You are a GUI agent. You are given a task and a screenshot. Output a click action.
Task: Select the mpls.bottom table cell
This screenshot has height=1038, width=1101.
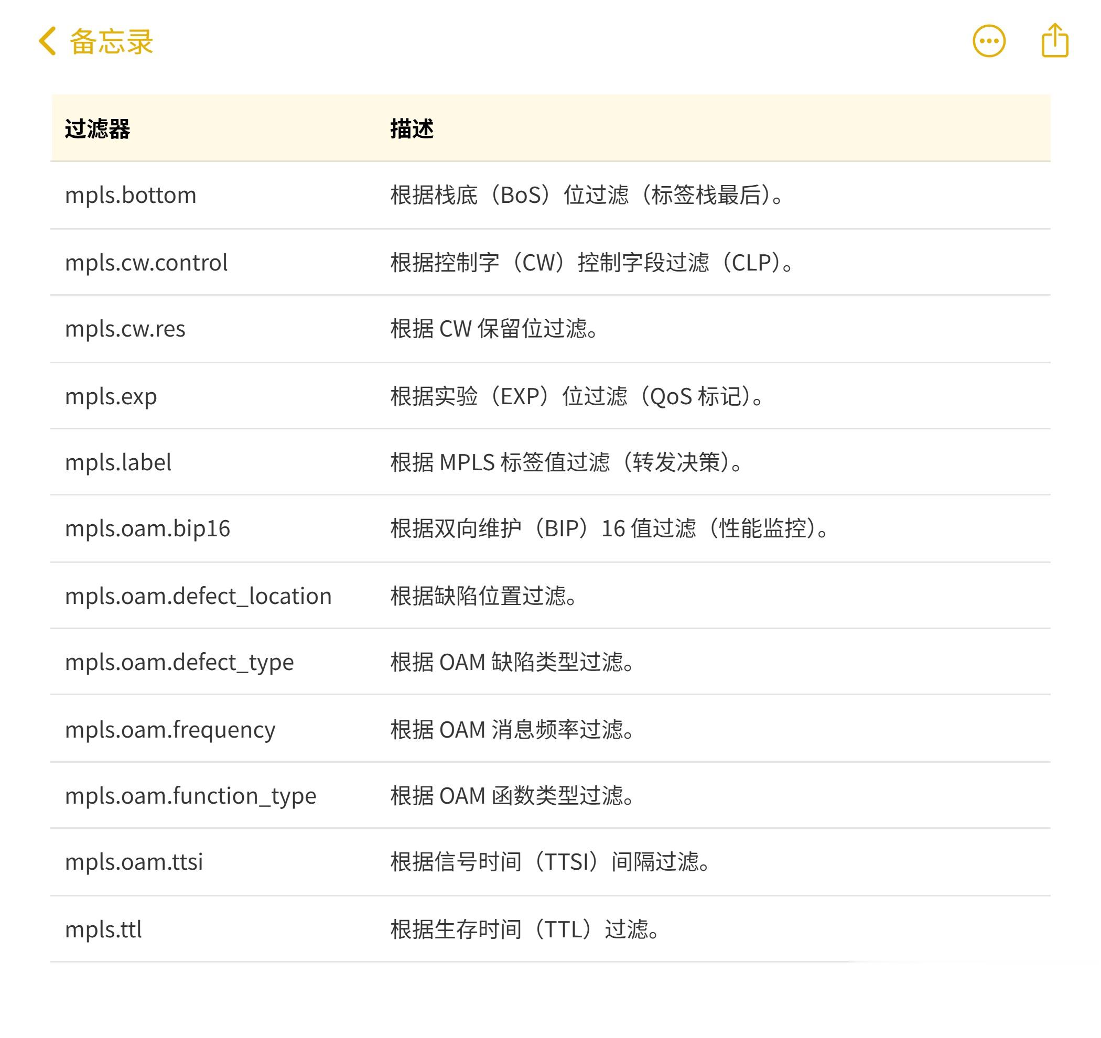tap(131, 196)
